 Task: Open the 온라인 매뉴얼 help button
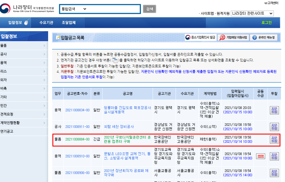264,37
